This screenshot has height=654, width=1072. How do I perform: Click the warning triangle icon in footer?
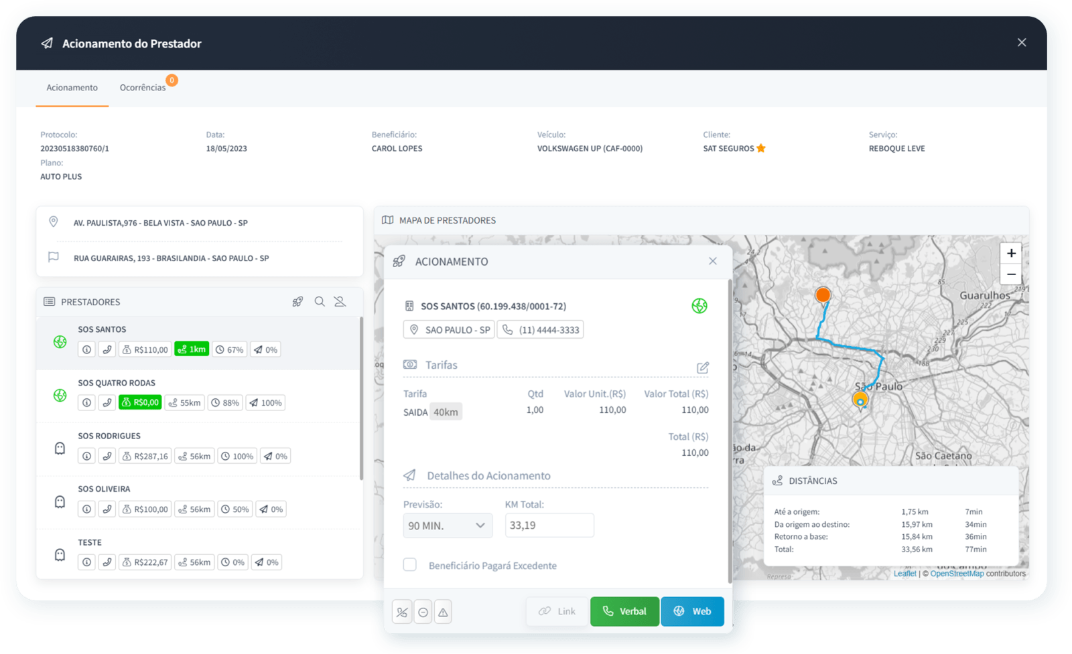[x=443, y=612]
